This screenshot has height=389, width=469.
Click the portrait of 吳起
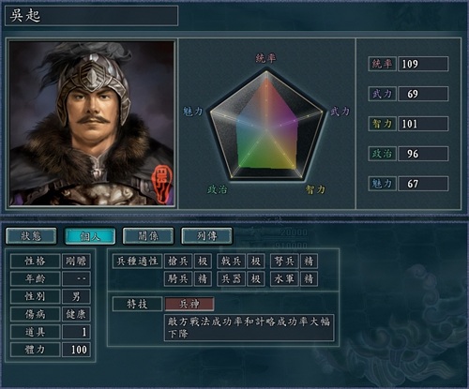point(92,124)
